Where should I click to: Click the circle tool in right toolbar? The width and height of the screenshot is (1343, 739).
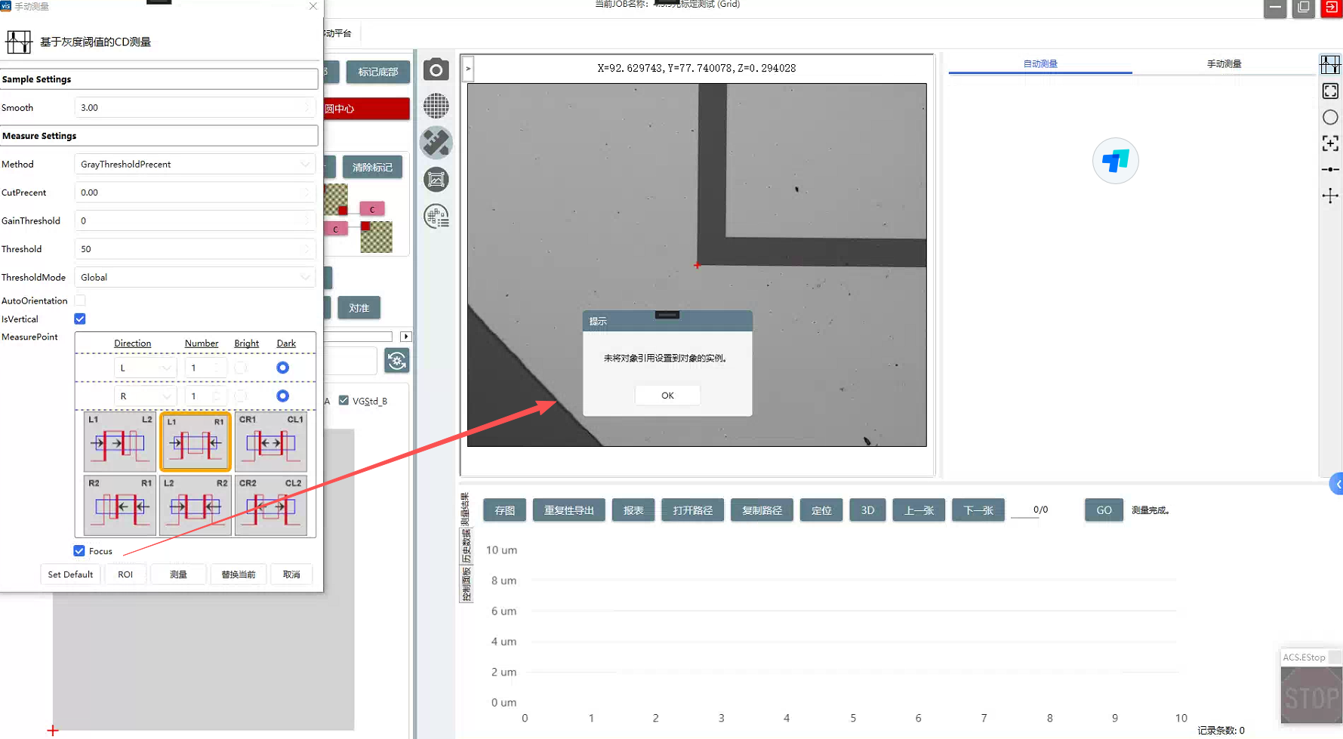(1330, 118)
